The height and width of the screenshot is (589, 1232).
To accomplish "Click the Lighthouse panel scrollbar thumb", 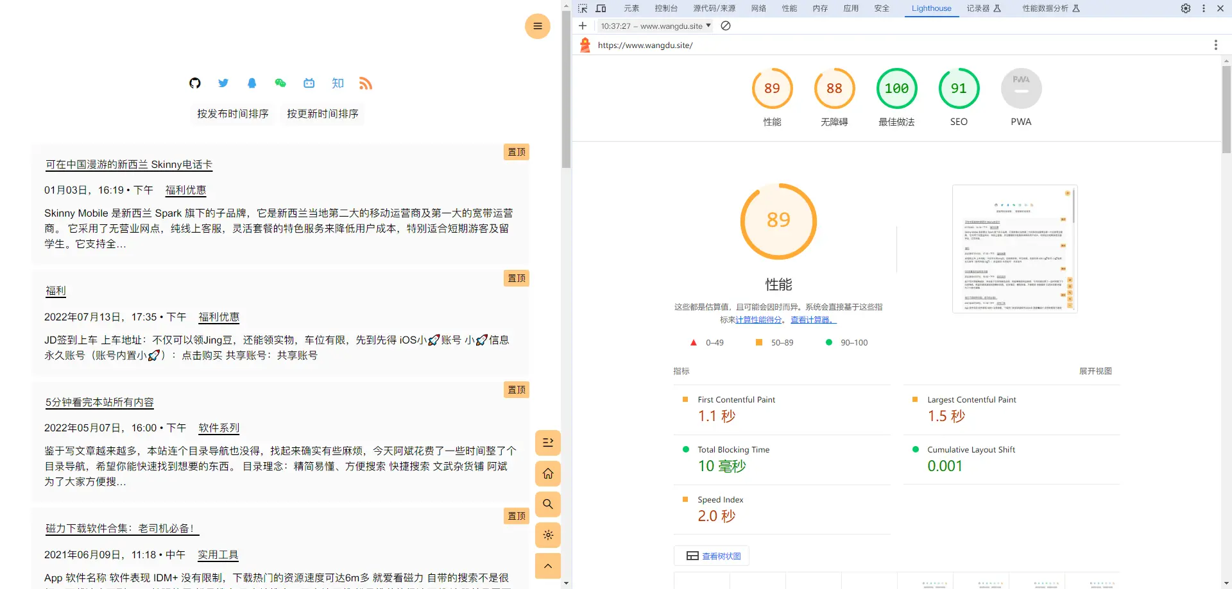I will [x=1226, y=109].
